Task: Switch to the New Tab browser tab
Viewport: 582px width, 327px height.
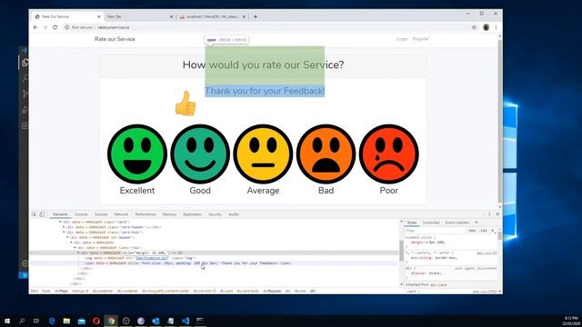Action: [139, 16]
